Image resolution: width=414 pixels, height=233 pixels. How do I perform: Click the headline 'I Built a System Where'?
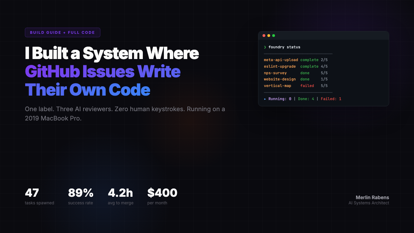[112, 54]
